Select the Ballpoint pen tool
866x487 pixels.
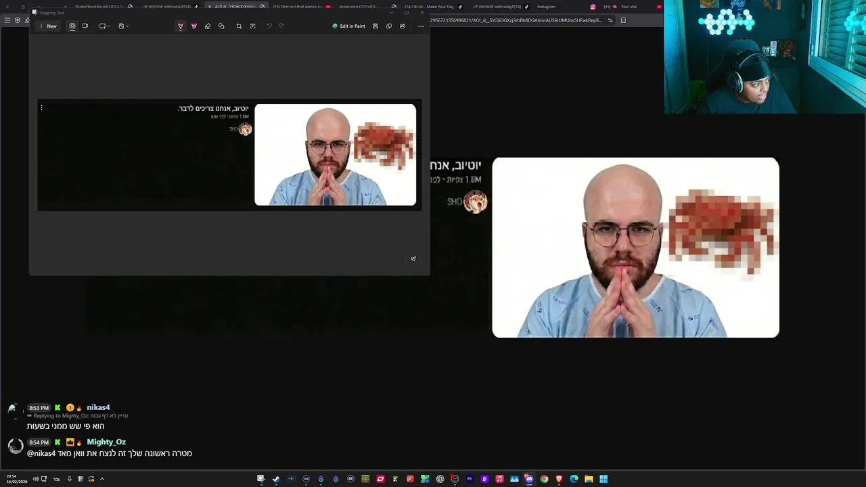181,26
